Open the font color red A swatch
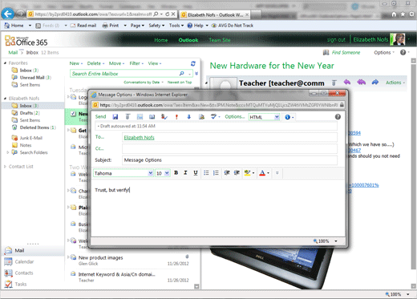 [x=262, y=173]
